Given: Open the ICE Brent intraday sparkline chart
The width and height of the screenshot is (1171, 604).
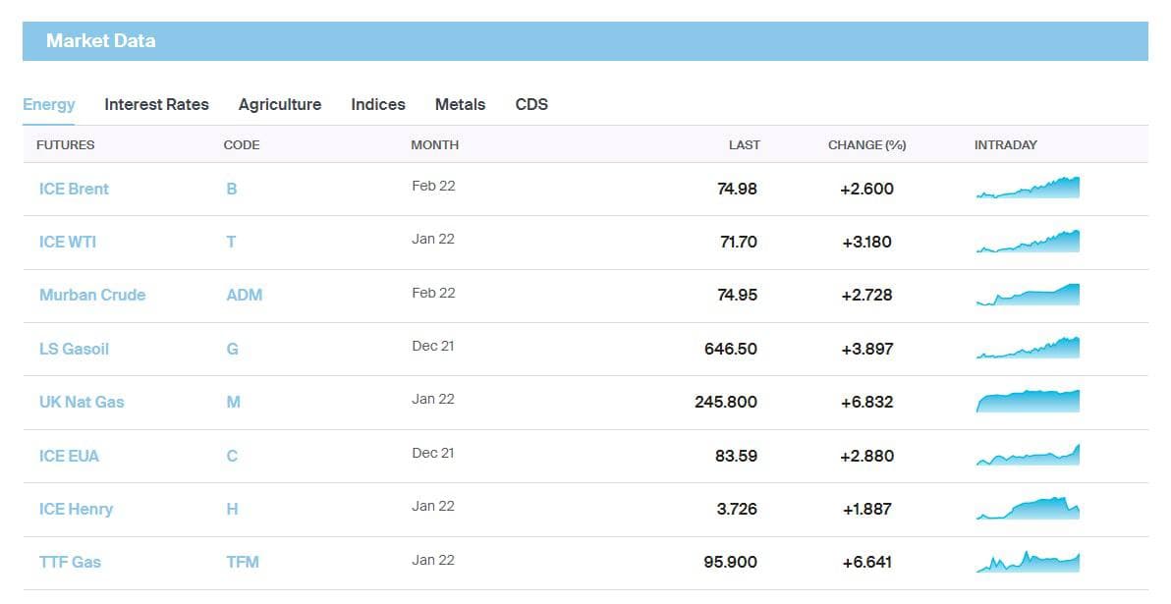Looking at the screenshot, I should [1028, 189].
